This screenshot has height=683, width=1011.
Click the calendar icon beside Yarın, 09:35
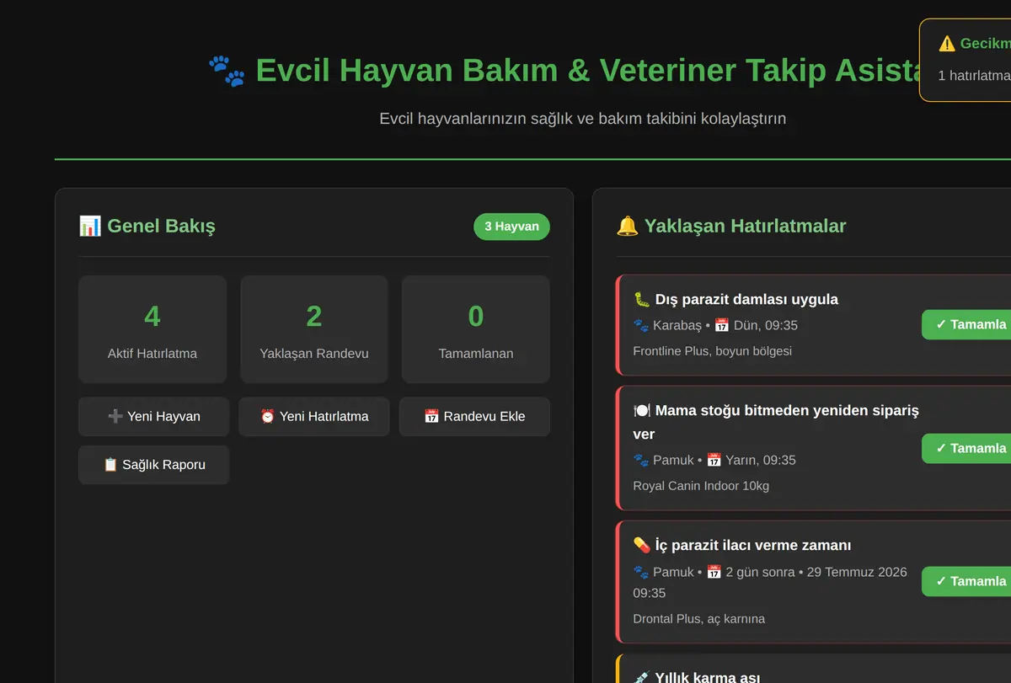[x=714, y=460]
